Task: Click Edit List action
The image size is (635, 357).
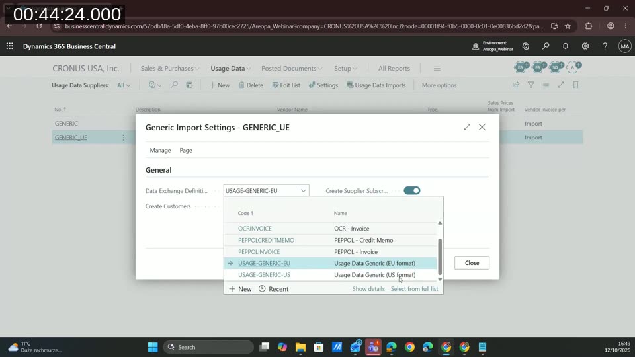Action: coord(286,85)
